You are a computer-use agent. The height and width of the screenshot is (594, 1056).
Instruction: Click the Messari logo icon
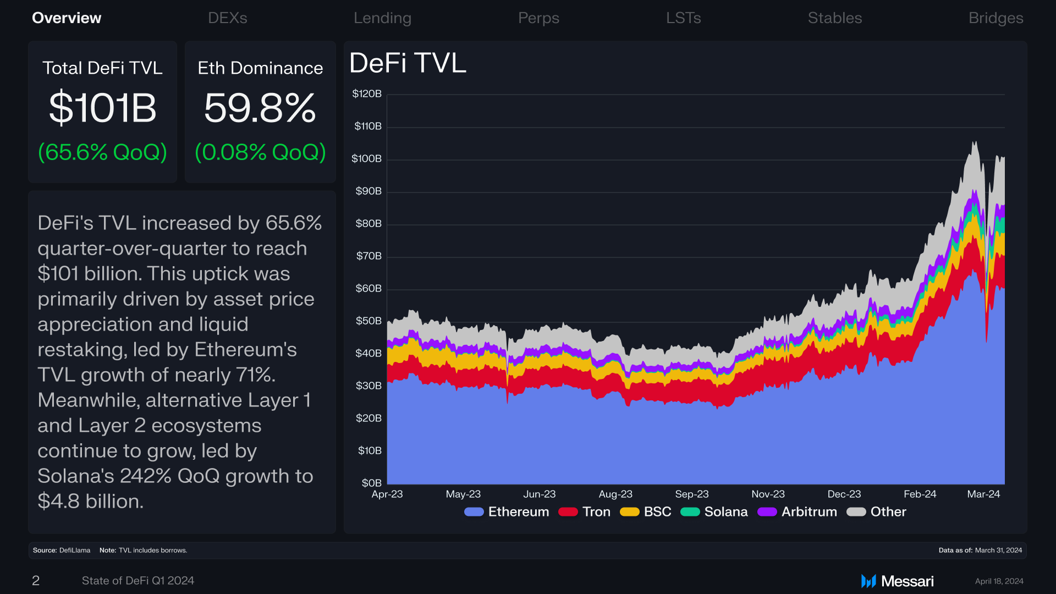[868, 581]
